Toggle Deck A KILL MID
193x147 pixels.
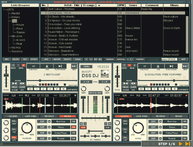coord(14,129)
